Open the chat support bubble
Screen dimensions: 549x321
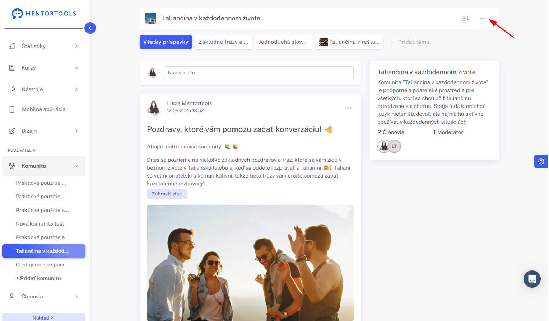click(x=532, y=279)
